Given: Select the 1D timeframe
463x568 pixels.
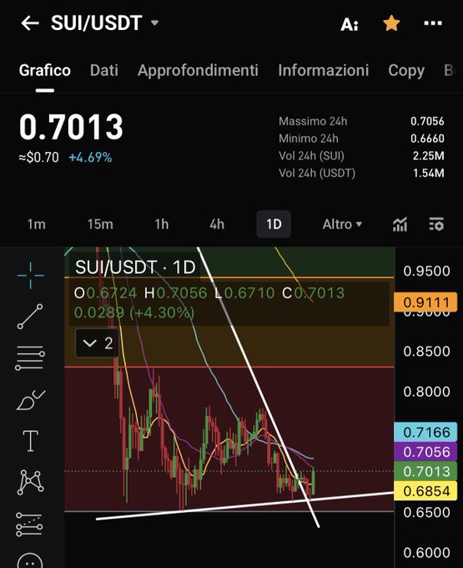Looking at the screenshot, I should 274,224.
